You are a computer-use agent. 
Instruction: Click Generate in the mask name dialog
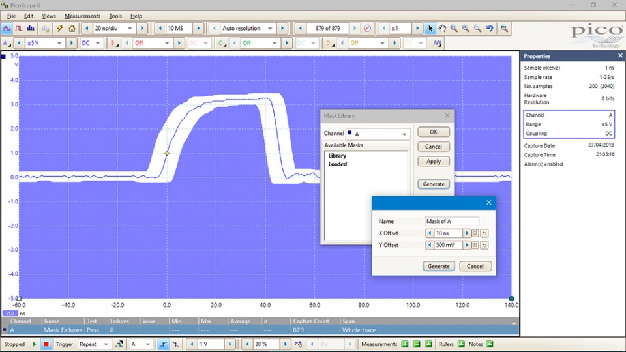point(438,266)
